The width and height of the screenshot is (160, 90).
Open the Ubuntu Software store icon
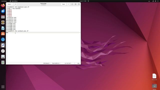tap(3, 34)
